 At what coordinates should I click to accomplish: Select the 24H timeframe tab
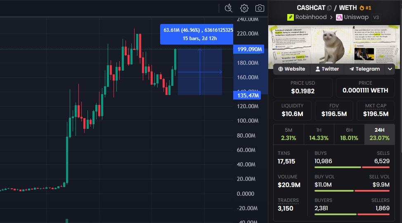pos(379,135)
